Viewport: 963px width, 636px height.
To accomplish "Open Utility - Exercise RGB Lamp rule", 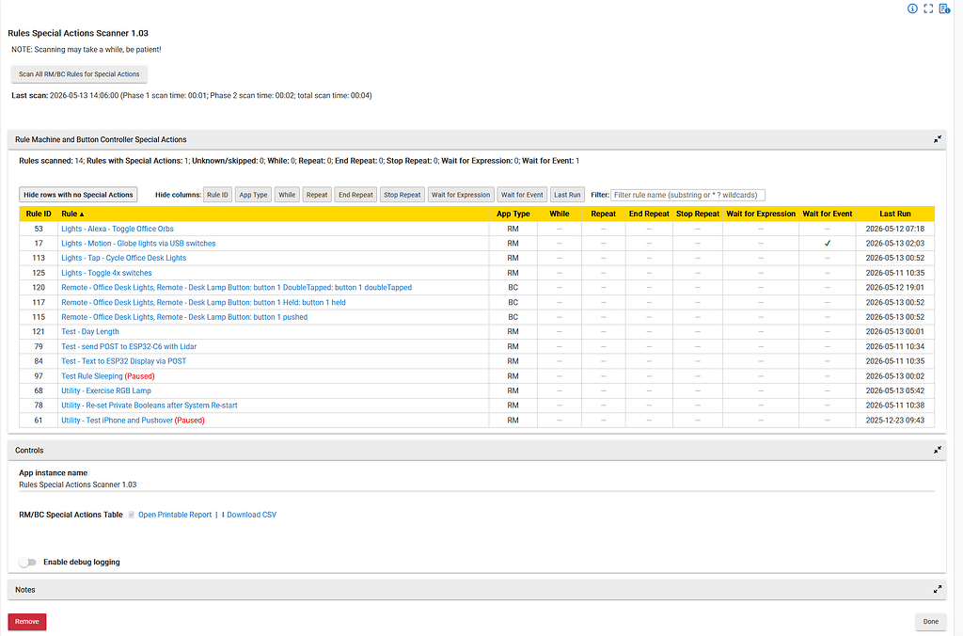I will pyautogui.click(x=106, y=390).
